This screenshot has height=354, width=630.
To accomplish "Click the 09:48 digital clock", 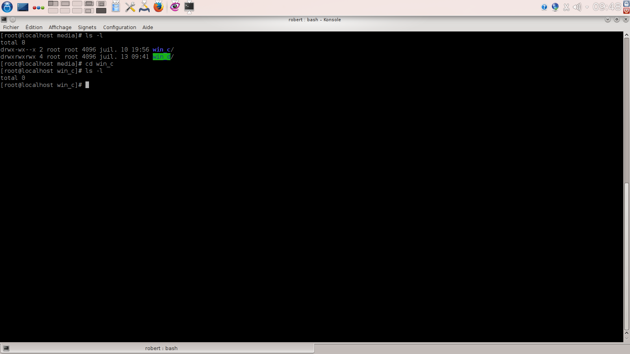I will pos(606,7).
